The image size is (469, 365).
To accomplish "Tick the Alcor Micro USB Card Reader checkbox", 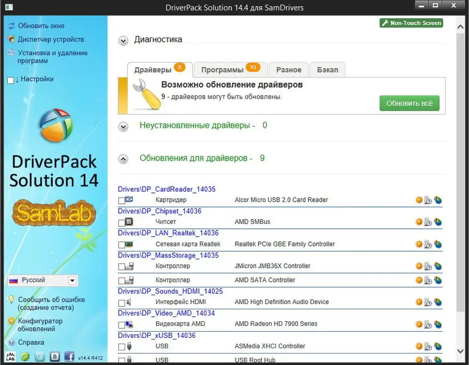I will click(121, 200).
